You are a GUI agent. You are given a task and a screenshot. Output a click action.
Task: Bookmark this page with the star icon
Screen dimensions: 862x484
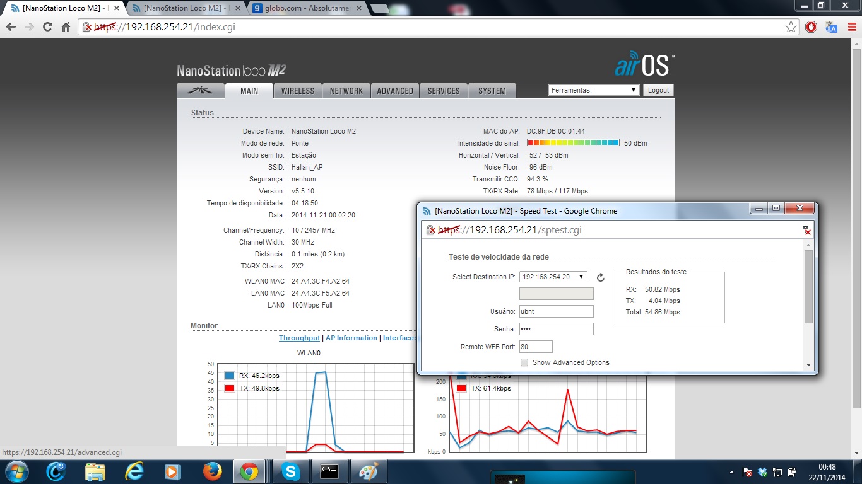(x=791, y=27)
